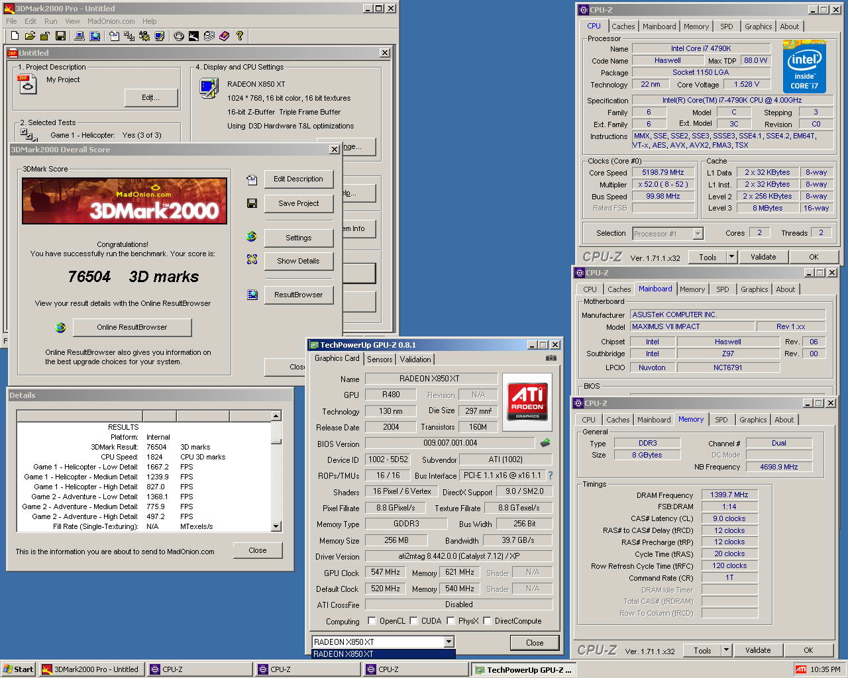
Task: Click the Save Project button
Action: (x=298, y=203)
